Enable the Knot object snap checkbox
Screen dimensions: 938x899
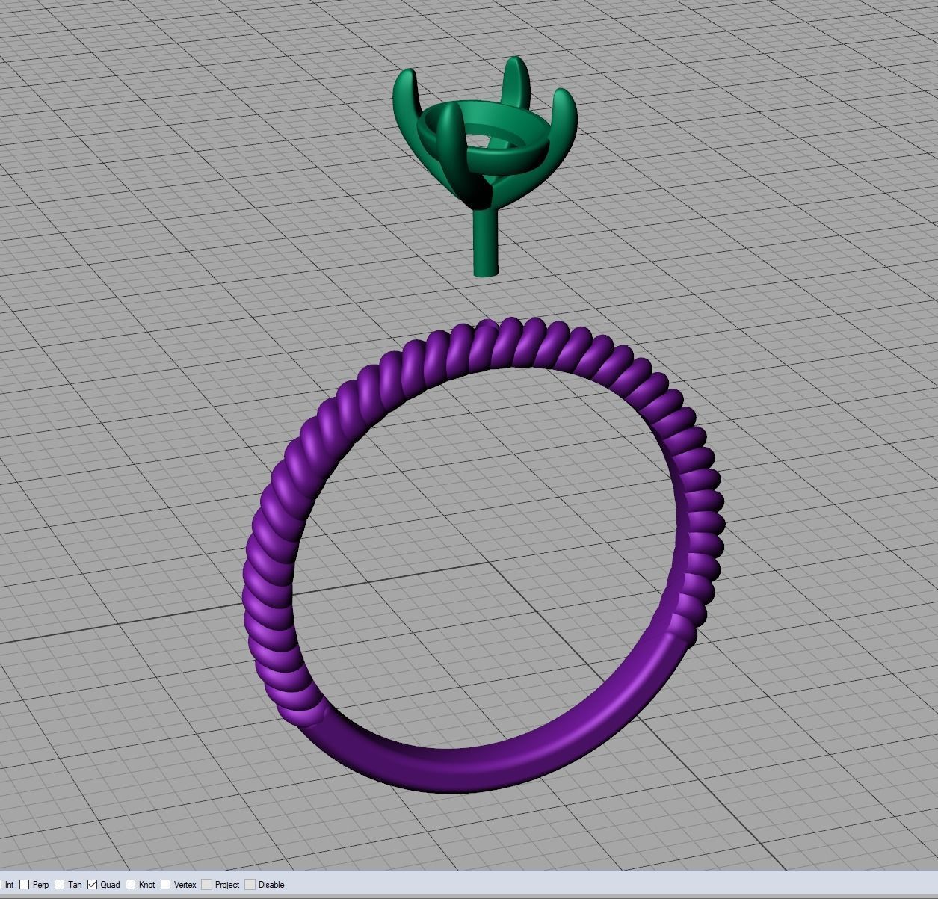tap(130, 885)
